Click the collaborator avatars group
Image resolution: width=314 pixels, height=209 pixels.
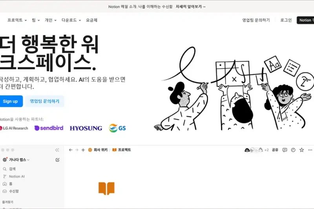(x=254, y=150)
